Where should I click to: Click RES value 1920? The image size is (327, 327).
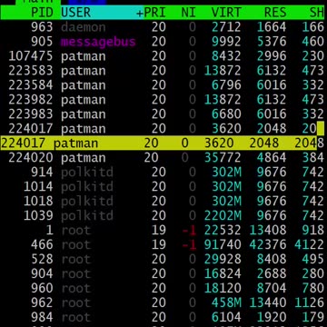(272, 317)
